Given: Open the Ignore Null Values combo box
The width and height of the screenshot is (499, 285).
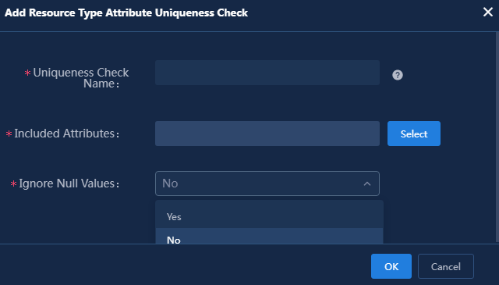Looking at the screenshot, I should coord(267,183).
